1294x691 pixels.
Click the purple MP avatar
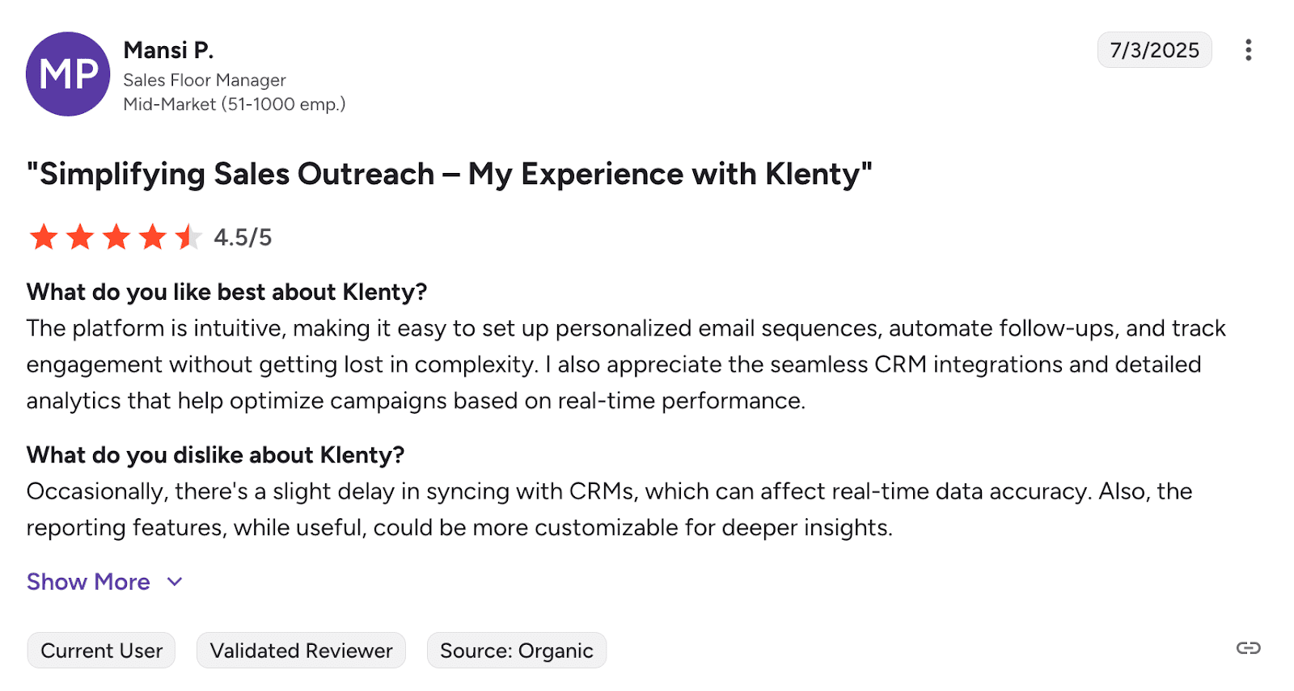pos(68,74)
